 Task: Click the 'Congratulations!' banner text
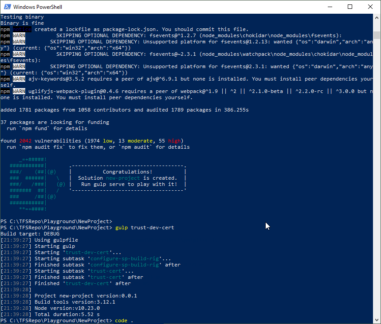[128, 172]
